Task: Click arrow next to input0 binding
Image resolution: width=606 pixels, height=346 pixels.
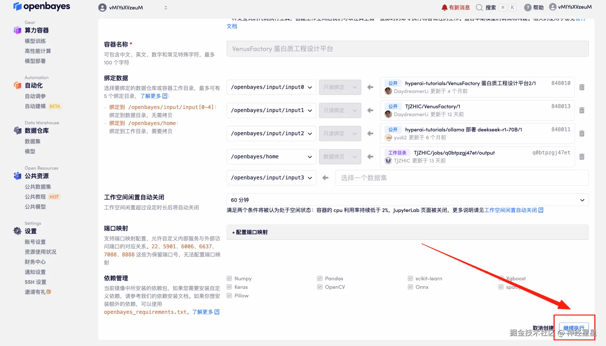Action: (x=370, y=87)
